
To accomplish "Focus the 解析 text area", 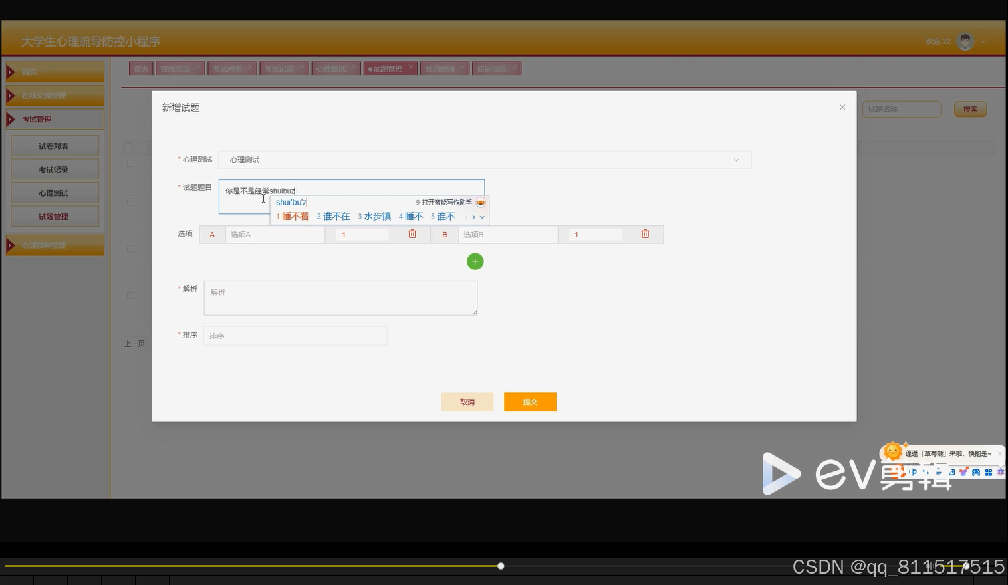I will pos(340,298).
